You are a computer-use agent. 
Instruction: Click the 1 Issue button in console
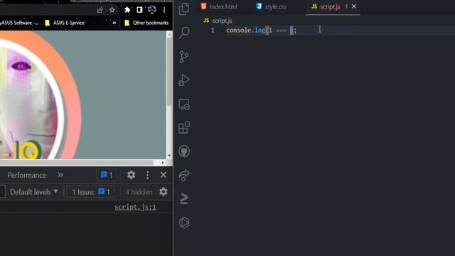(90, 192)
